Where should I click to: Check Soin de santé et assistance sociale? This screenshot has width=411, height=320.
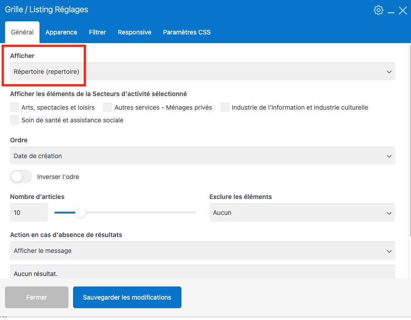15,120
